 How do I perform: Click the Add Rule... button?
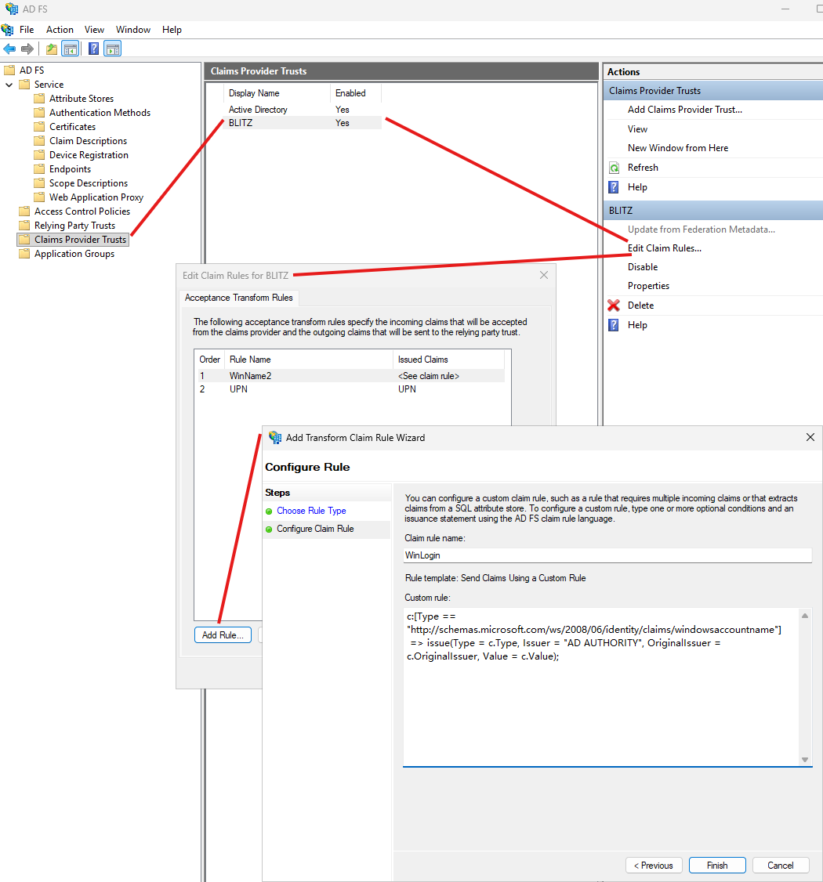coord(223,634)
